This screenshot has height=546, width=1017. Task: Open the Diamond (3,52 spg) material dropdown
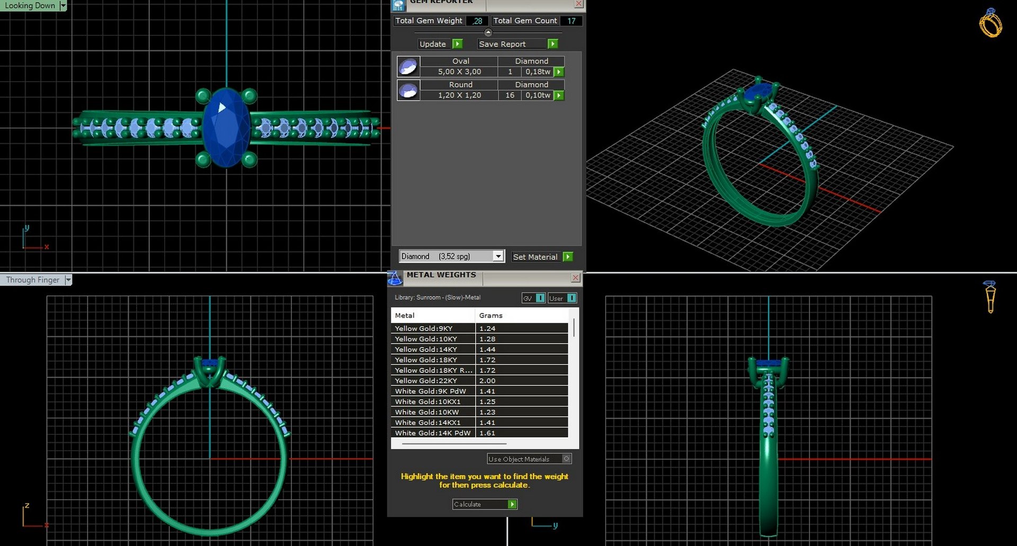[x=498, y=256]
